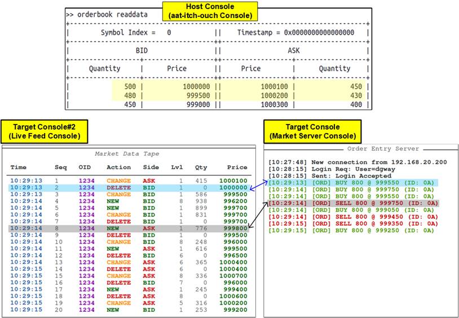Click the Timestamp hex value
This screenshot has height=318, width=459.
click(319, 33)
